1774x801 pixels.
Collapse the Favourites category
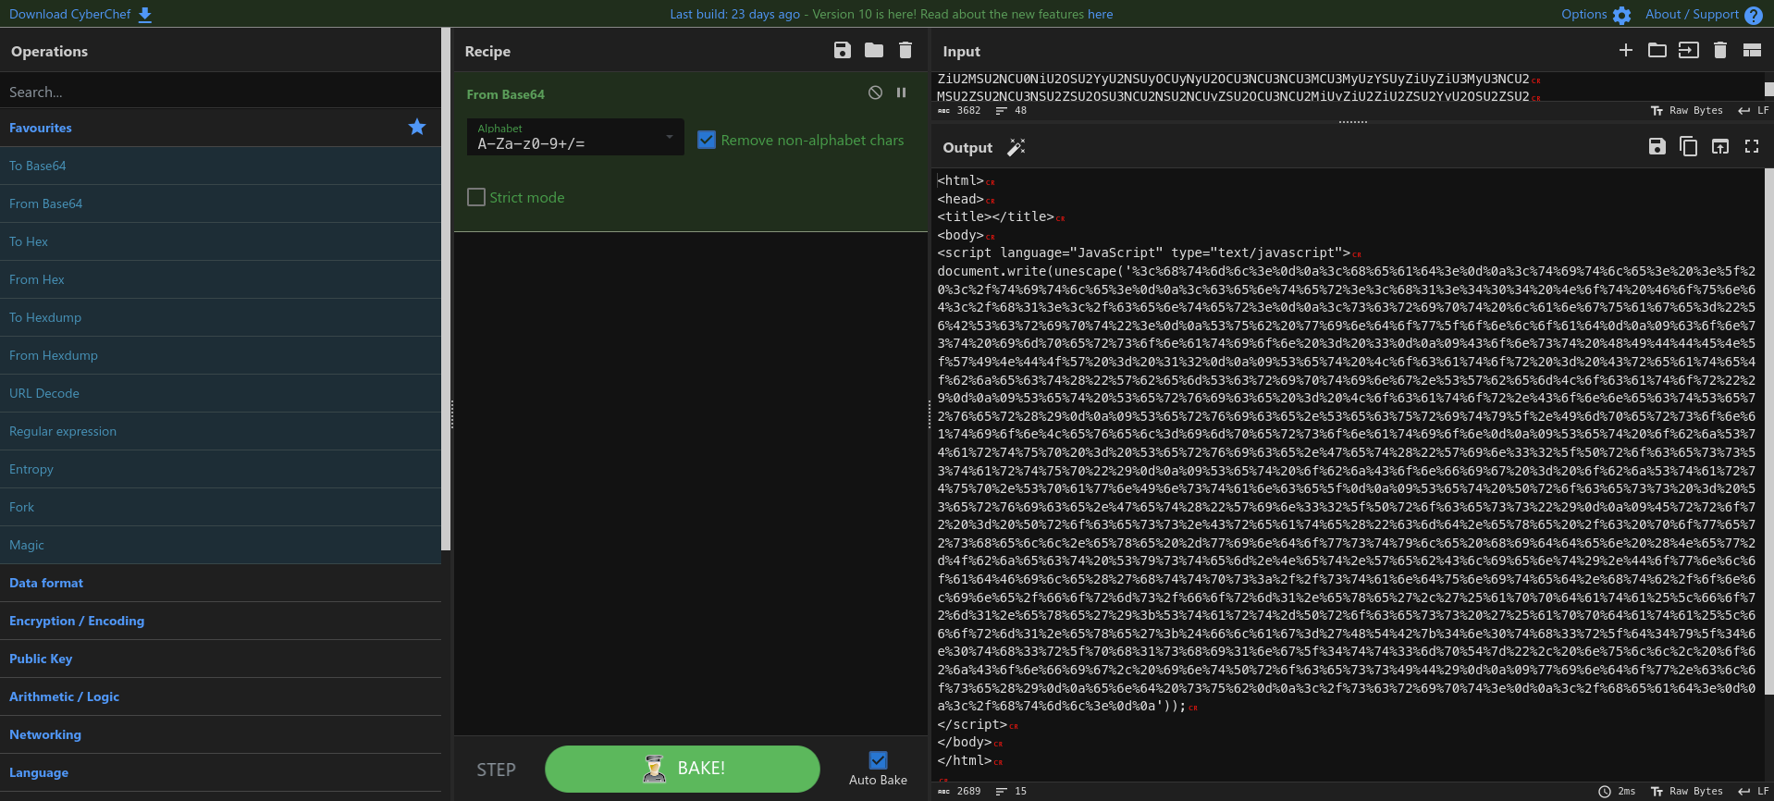(220, 128)
